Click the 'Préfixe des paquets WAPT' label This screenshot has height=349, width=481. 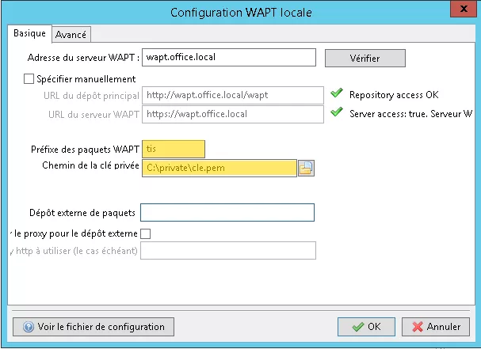pyautogui.click(x=85, y=150)
